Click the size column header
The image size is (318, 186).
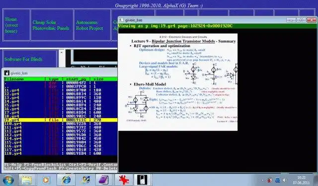coord(98,79)
